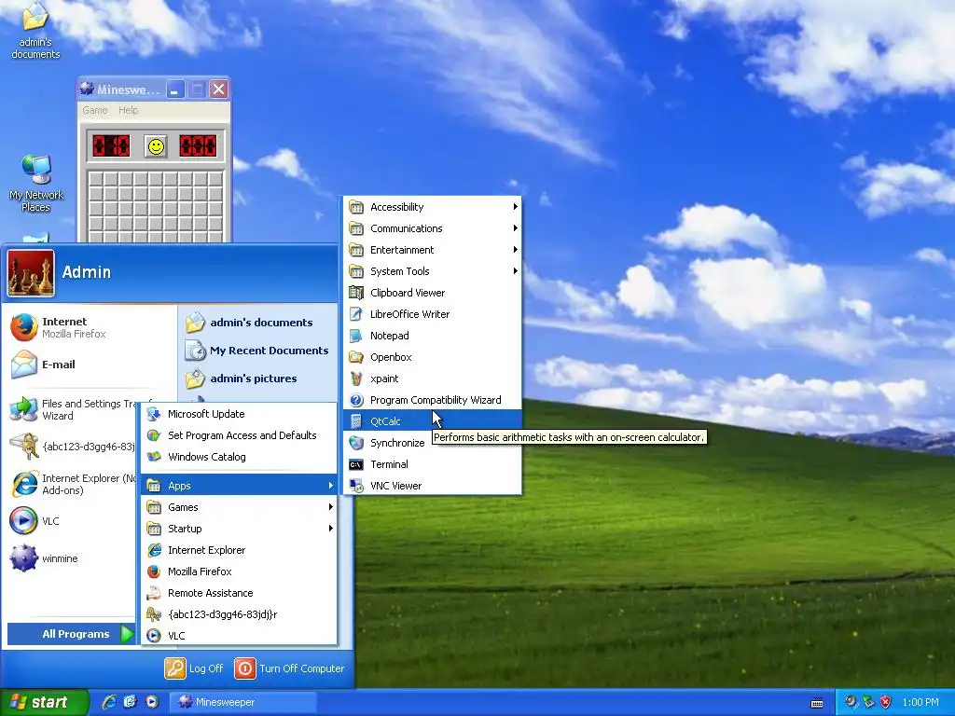The height and width of the screenshot is (716, 955).
Task: Click the Windows Catalog icon
Action: point(154,457)
